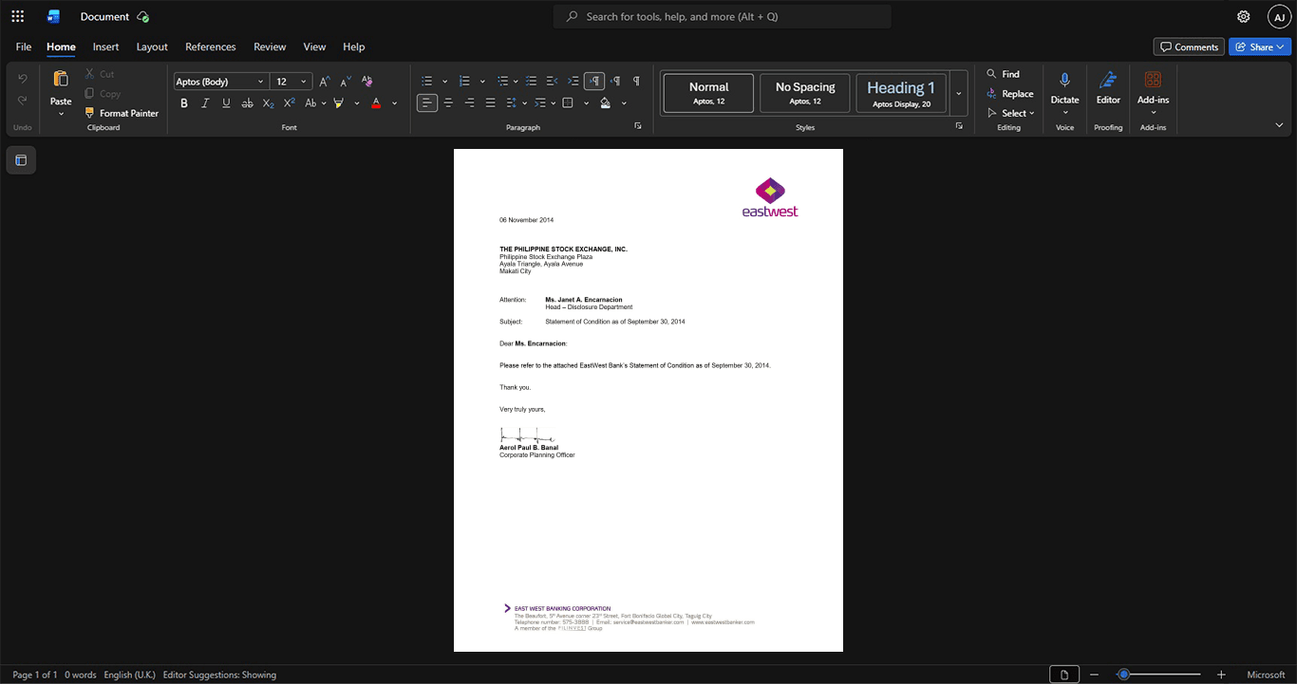Switch to the References tab
The width and height of the screenshot is (1297, 684).
(x=210, y=46)
